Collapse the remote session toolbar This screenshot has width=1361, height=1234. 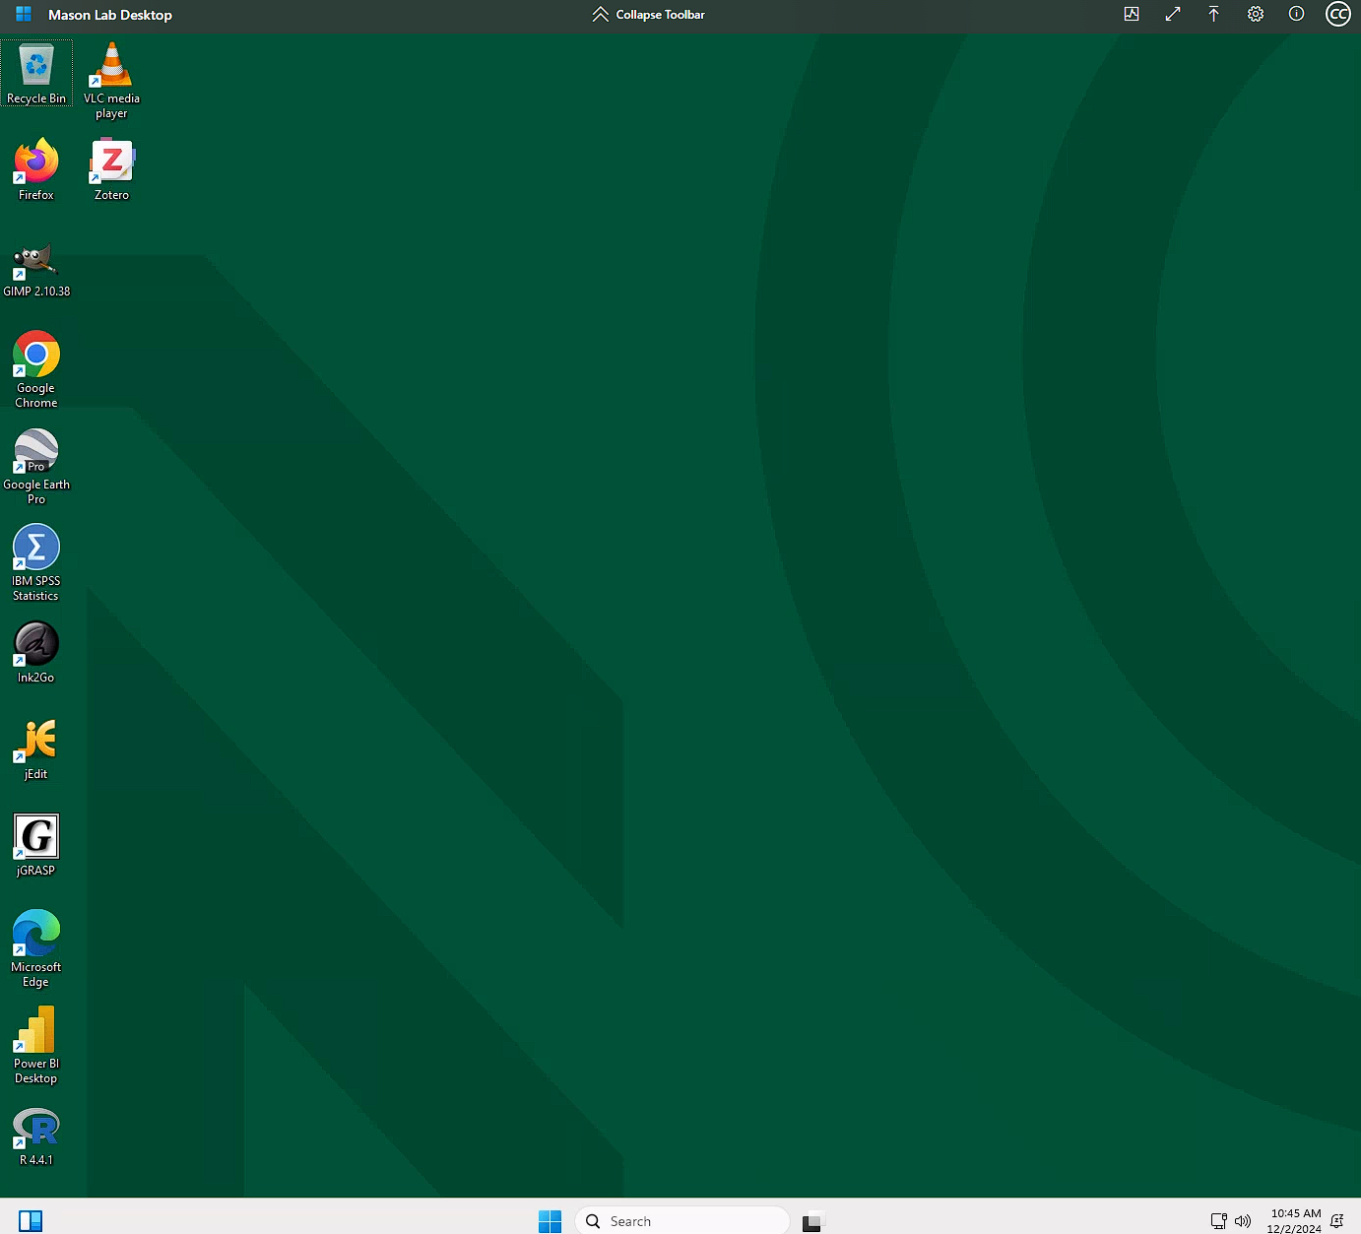point(649,15)
